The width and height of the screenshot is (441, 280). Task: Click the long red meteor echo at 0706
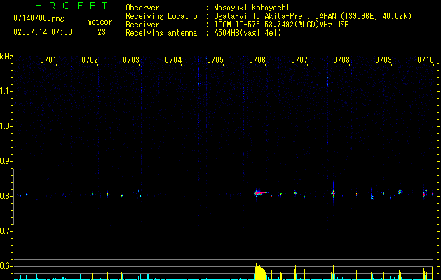(x=260, y=192)
